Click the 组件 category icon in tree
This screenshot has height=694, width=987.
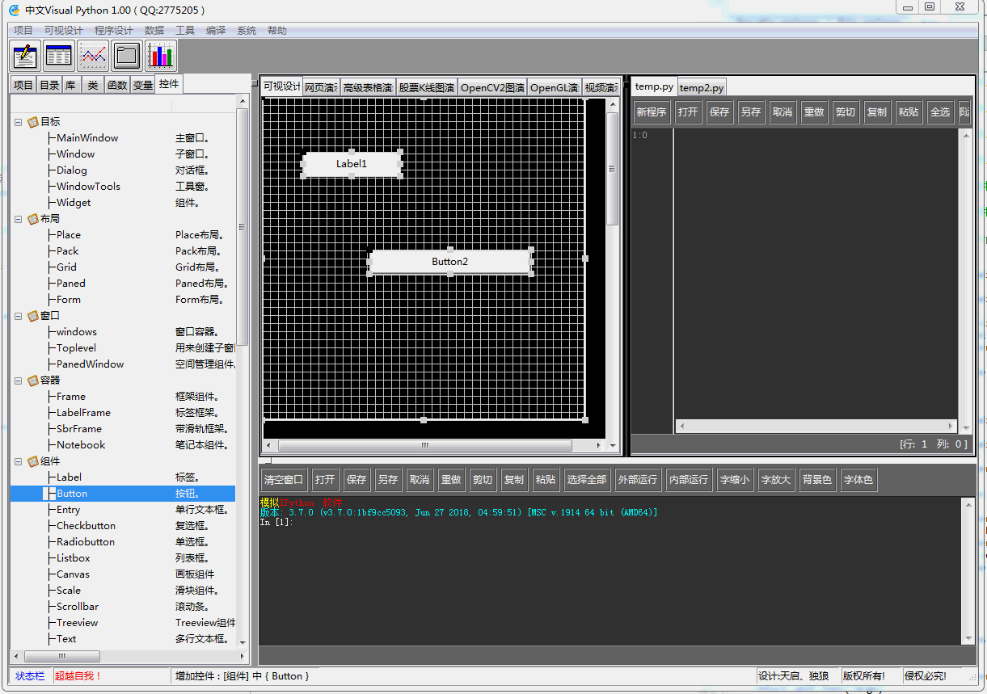(x=33, y=461)
